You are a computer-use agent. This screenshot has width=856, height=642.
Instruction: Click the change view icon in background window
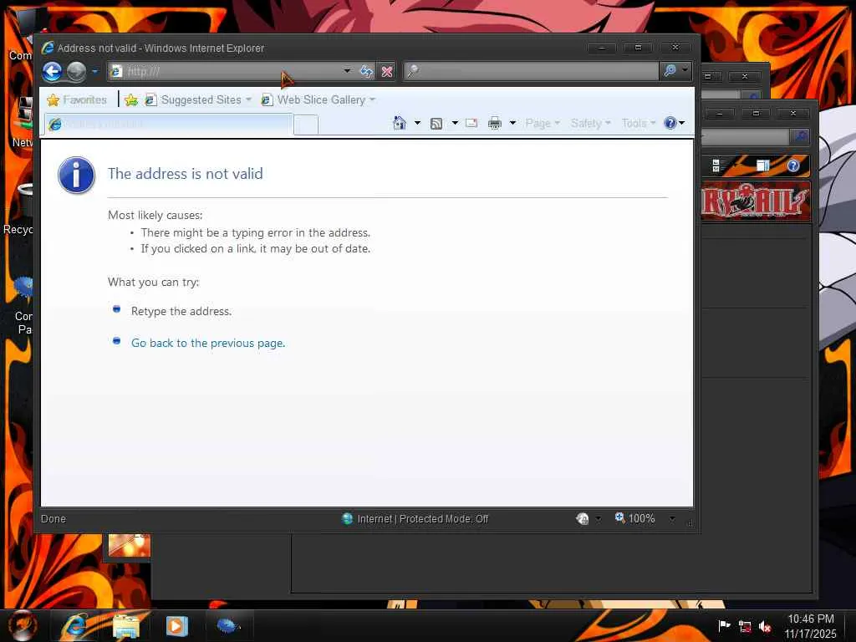[716, 166]
